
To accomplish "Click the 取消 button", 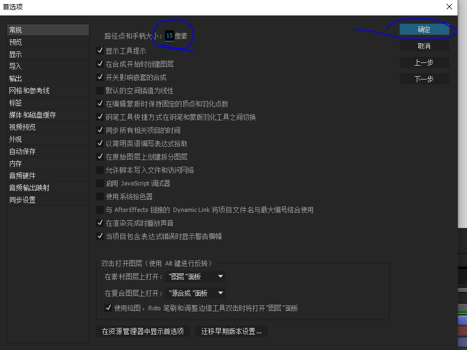I will [x=425, y=45].
